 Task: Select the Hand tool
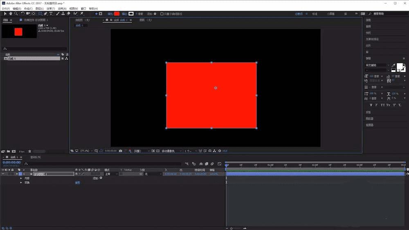tap(11, 13)
